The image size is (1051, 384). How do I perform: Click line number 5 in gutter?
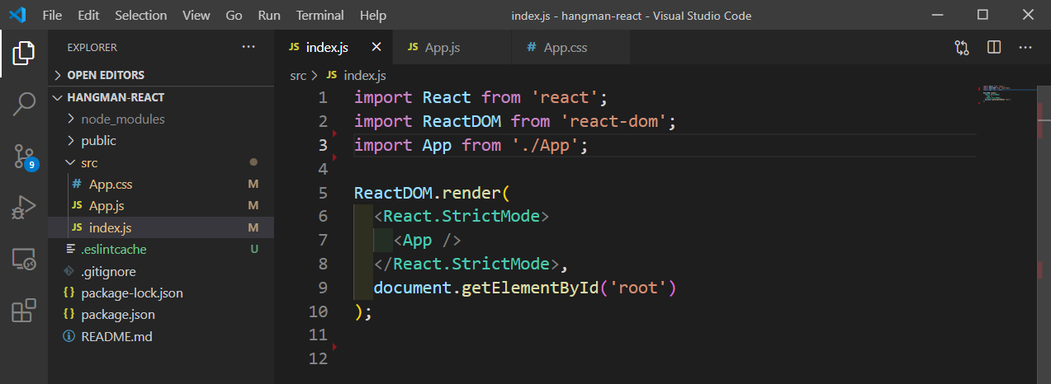coord(322,193)
